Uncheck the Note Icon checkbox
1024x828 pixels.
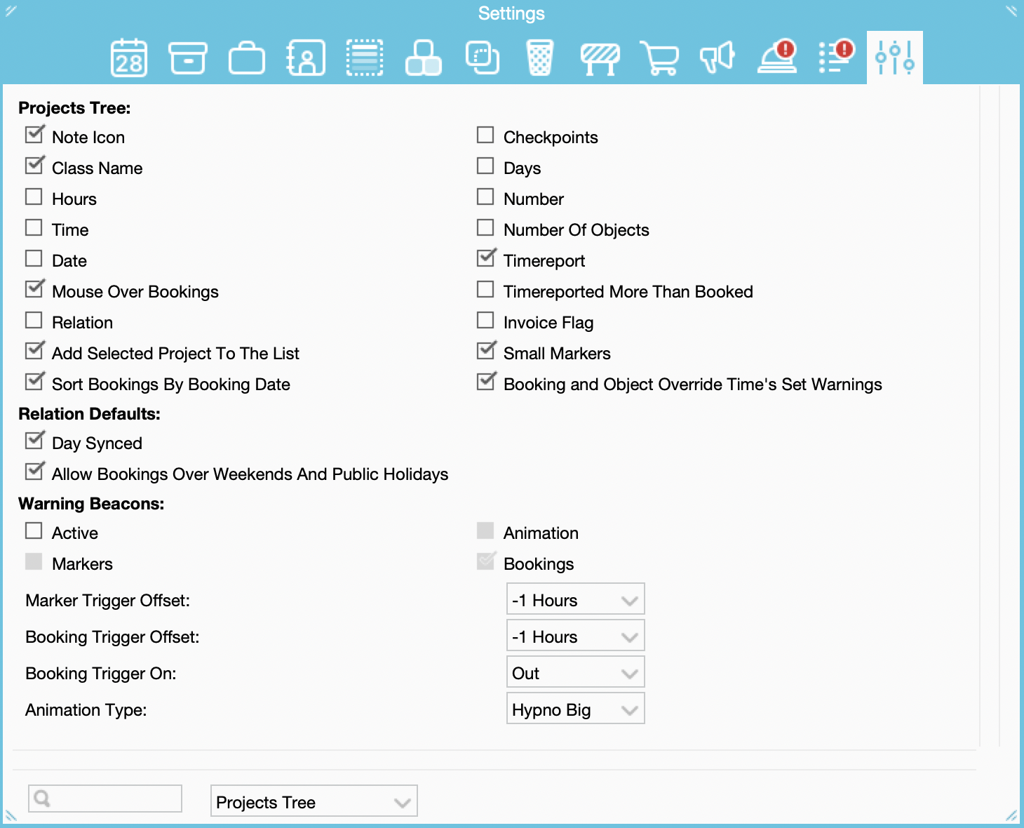pyautogui.click(x=34, y=135)
